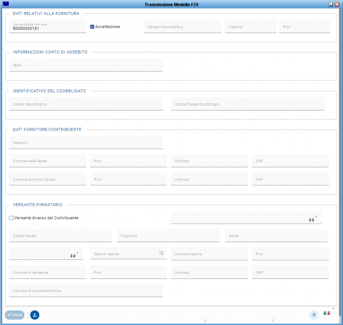Click the Italian flag in the bottom toolbar
This screenshot has width=343, height=325.
pos(327,313)
